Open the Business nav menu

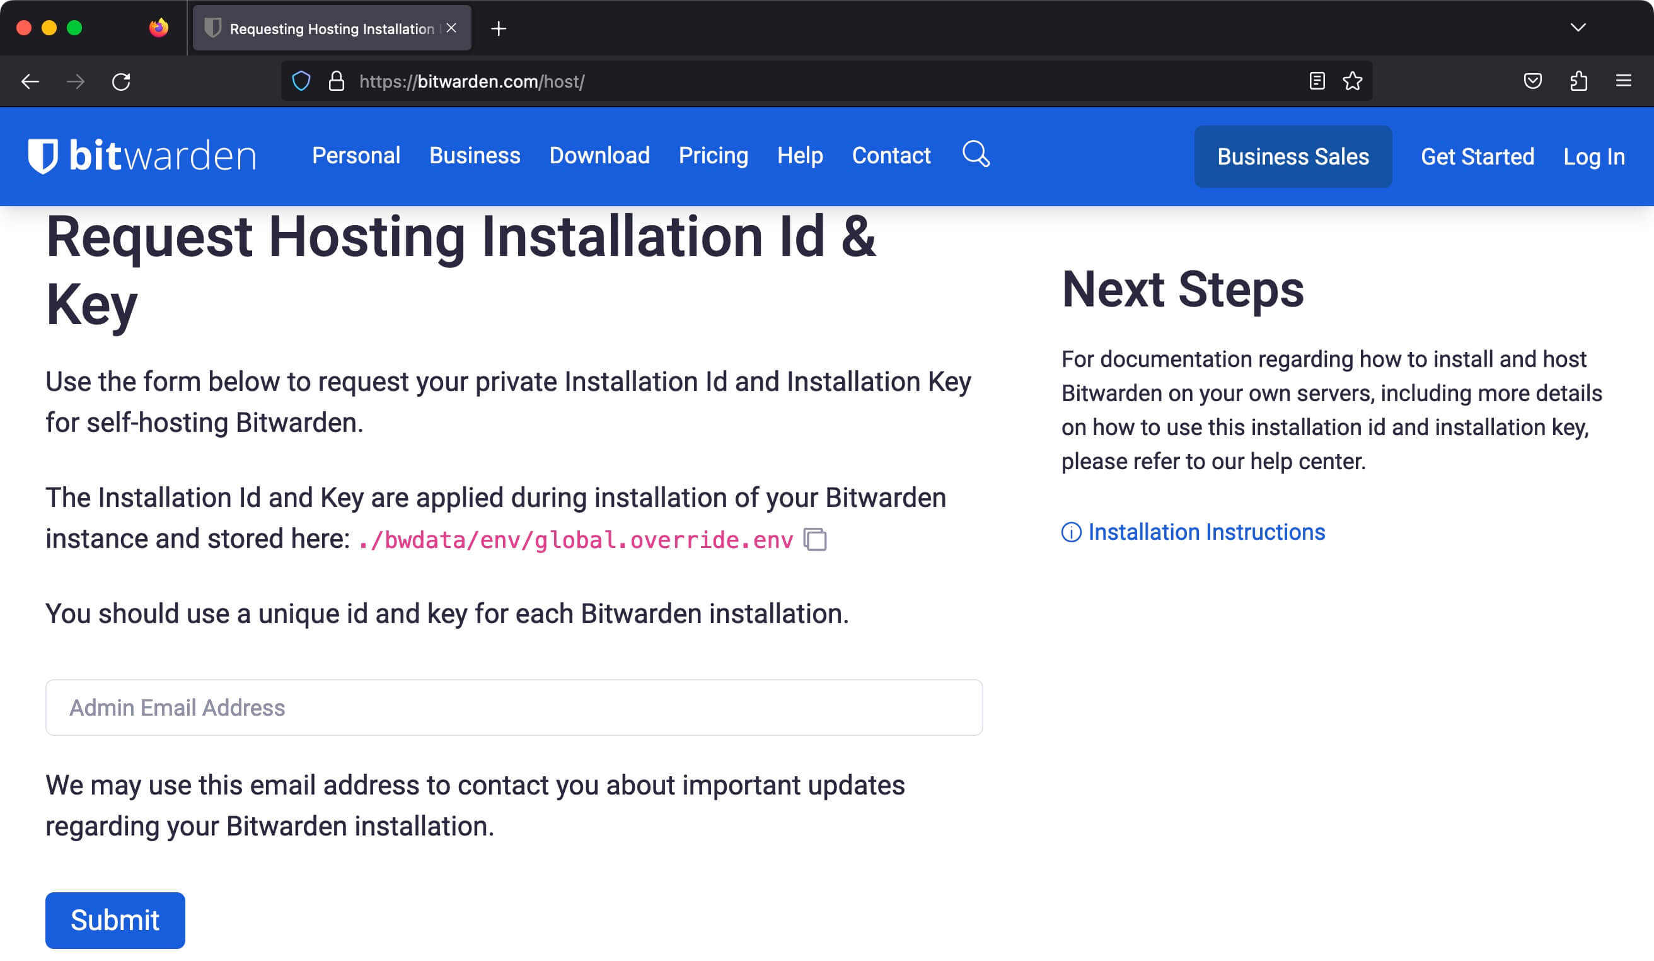(475, 156)
